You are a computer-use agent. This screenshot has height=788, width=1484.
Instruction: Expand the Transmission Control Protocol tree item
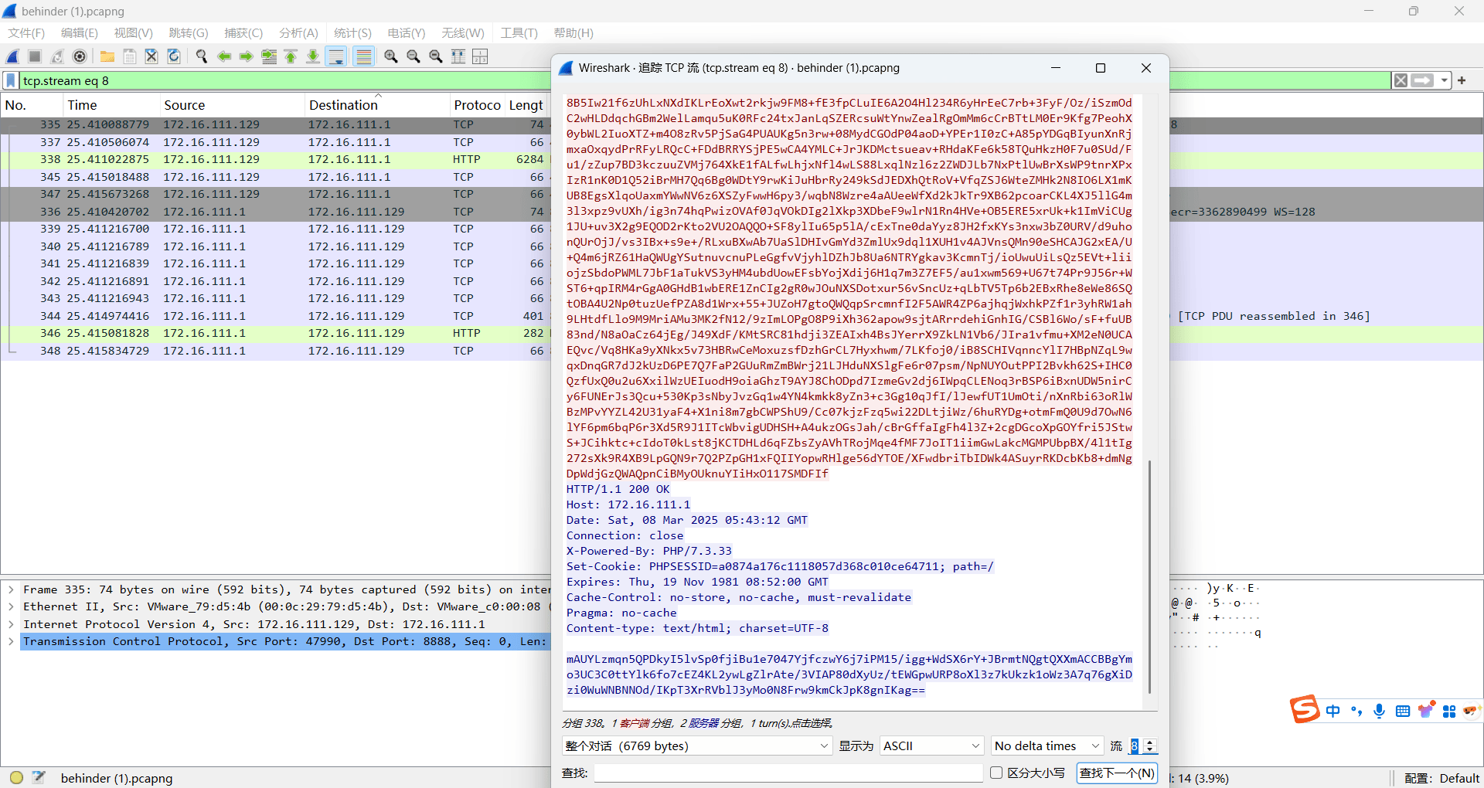11,641
